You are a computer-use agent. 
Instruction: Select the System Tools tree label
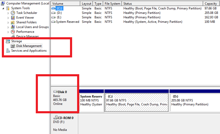point(21,8)
